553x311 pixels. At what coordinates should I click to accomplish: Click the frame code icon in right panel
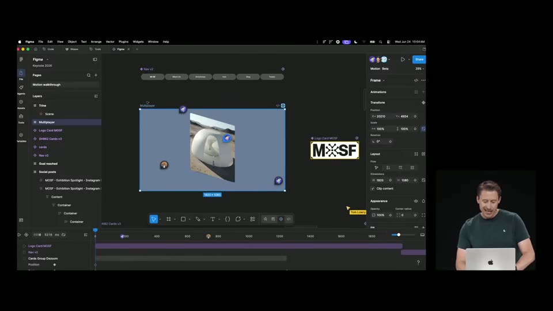(416, 81)
